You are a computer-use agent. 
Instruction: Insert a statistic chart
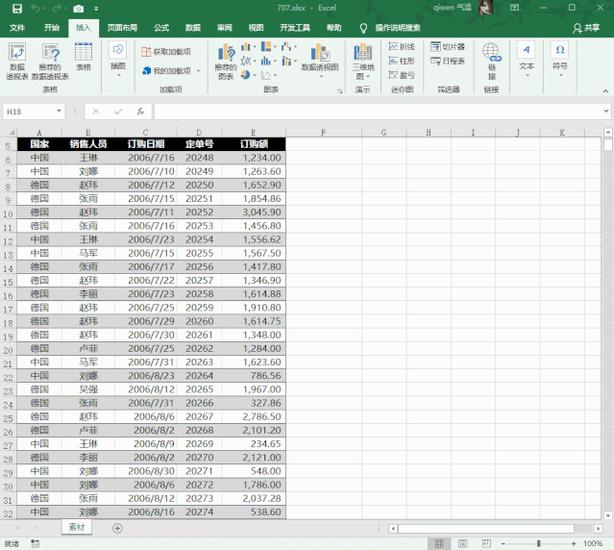pos(269,61)
